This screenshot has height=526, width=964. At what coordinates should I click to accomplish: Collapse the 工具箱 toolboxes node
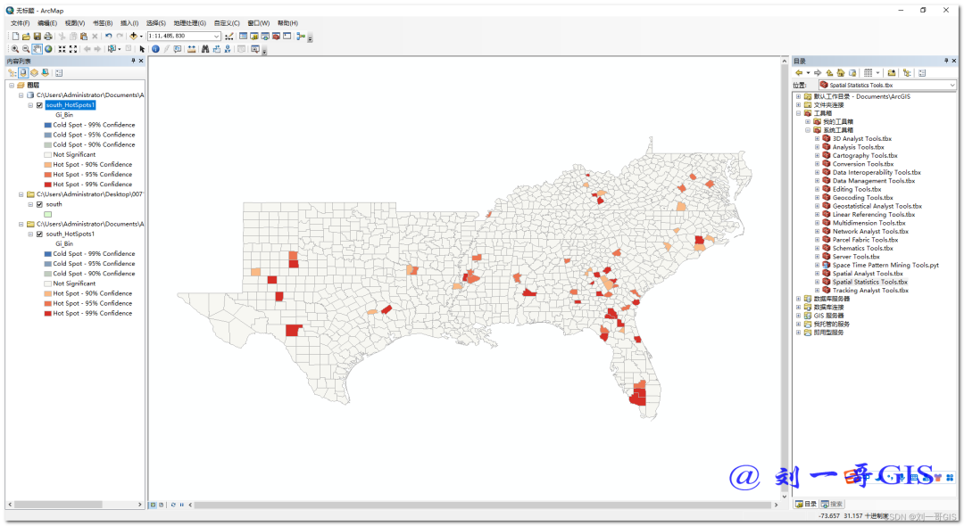[x=799, y=113]
